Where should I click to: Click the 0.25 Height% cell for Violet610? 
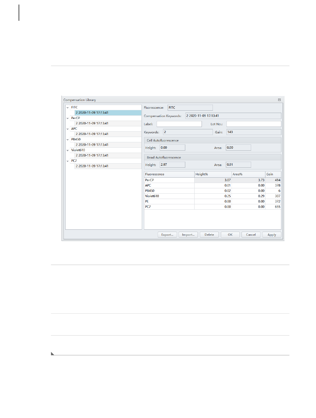click(213, 196)
